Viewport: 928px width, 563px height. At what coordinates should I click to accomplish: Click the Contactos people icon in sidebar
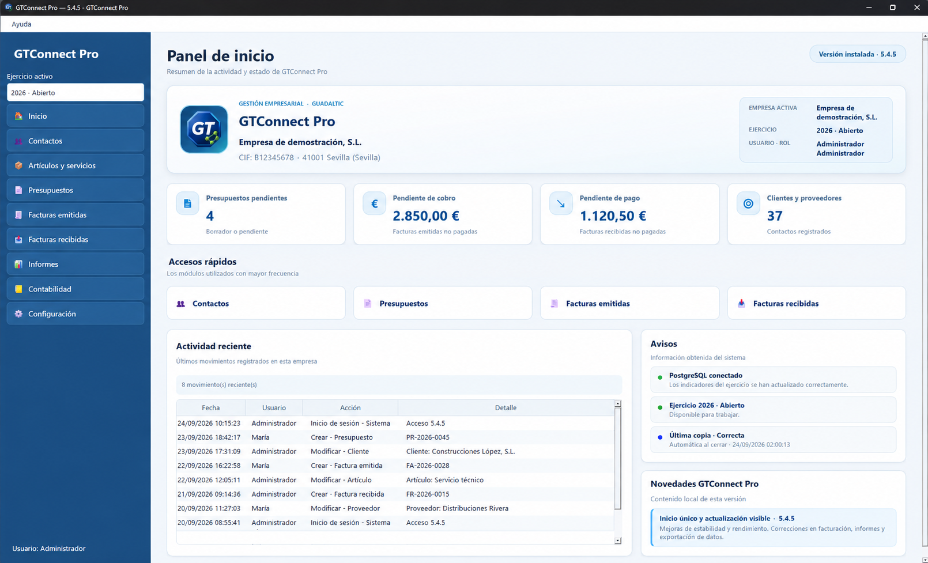(18, 141)
